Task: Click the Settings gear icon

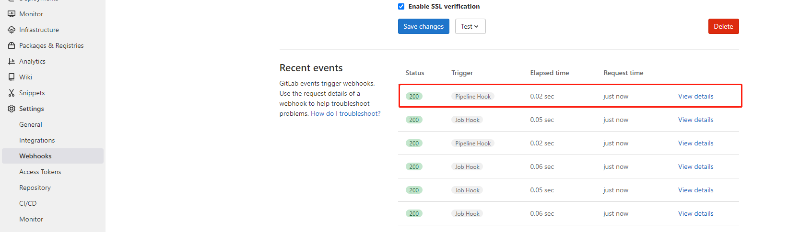Action: tap(12, 109)
